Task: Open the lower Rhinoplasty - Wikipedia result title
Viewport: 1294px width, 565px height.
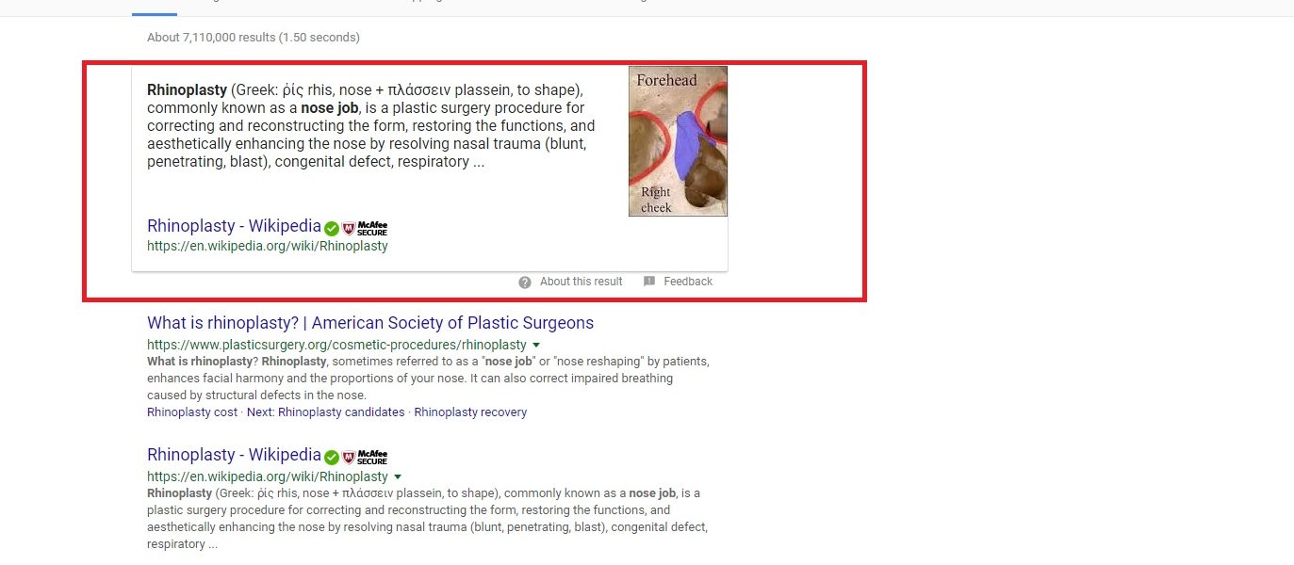Action: pos(234,455)
